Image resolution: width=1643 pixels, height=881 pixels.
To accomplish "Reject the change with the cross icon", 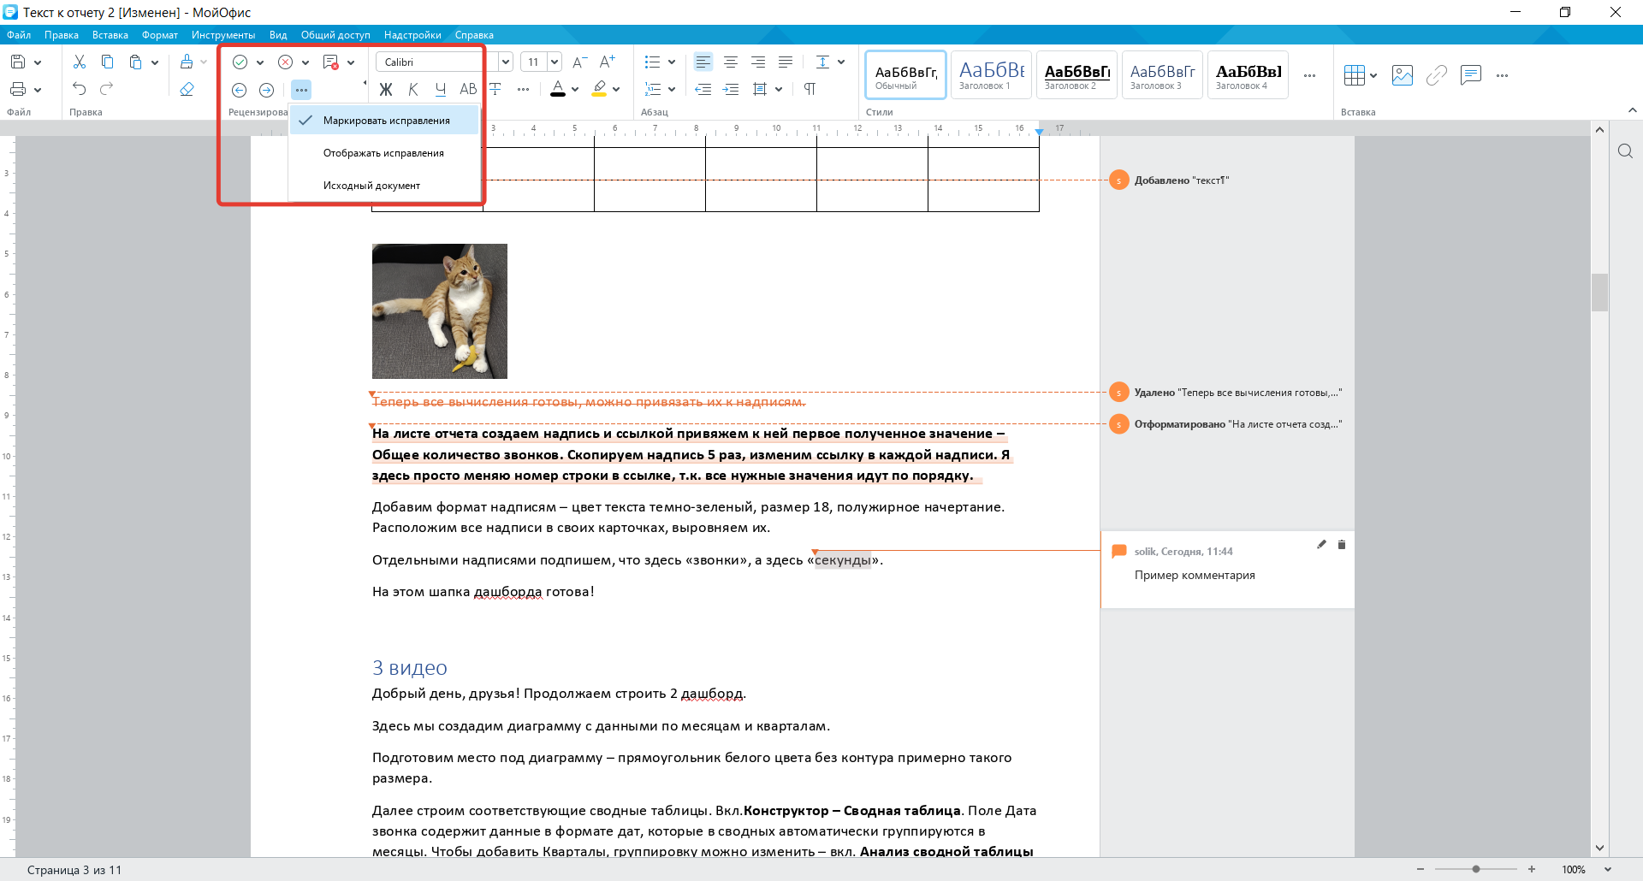I will [286, 62].
